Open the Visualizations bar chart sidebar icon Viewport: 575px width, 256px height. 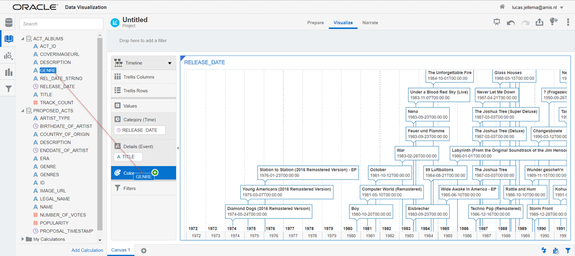click(8, 72)
